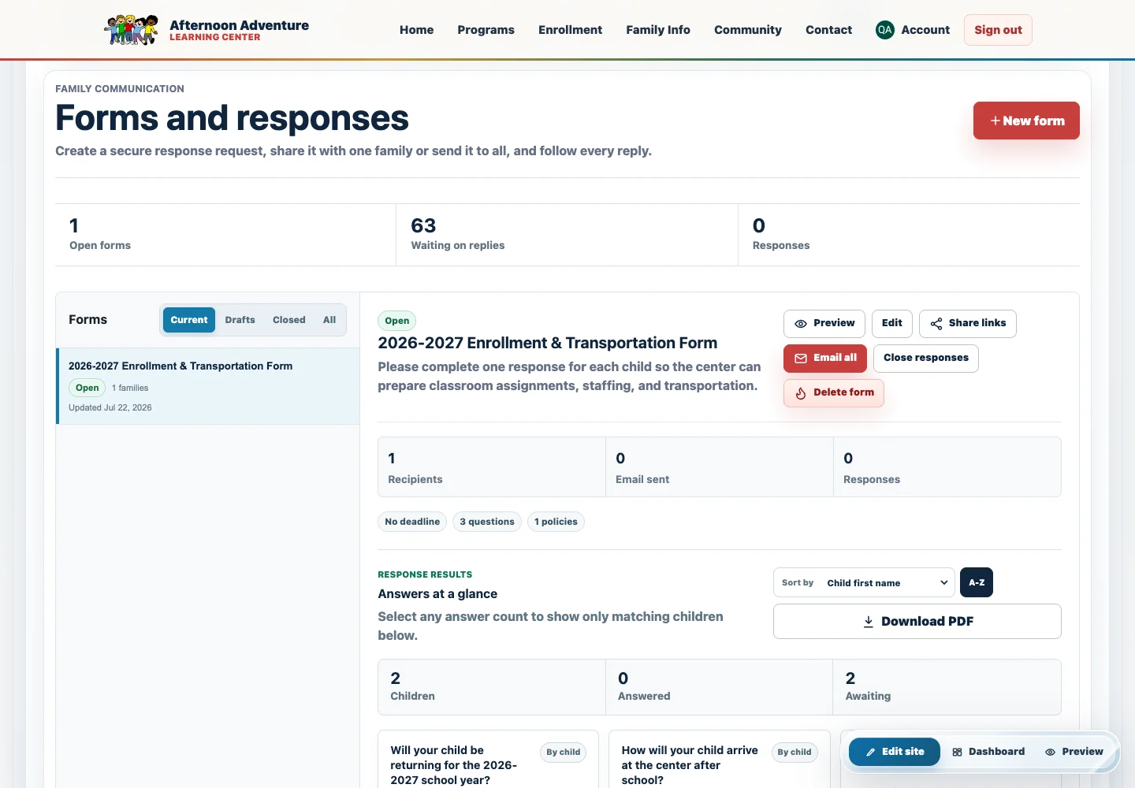
Task: Toggle A-Z sort order button
Action: click(x=977, y=582)
